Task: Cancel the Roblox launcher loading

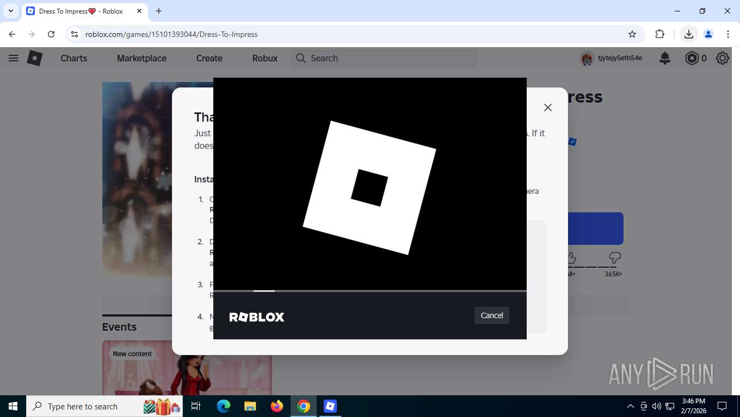Action: (491, 315)
